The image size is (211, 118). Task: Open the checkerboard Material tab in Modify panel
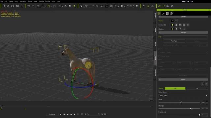(x=167, y=13)
